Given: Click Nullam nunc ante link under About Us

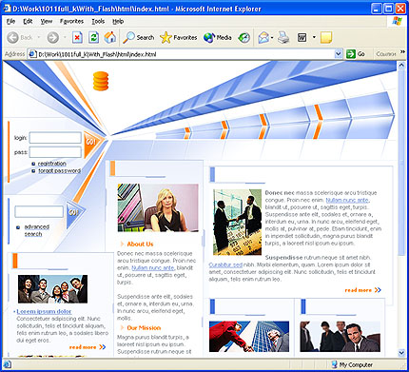Looking at the screenshot, I should pos(153,268).
